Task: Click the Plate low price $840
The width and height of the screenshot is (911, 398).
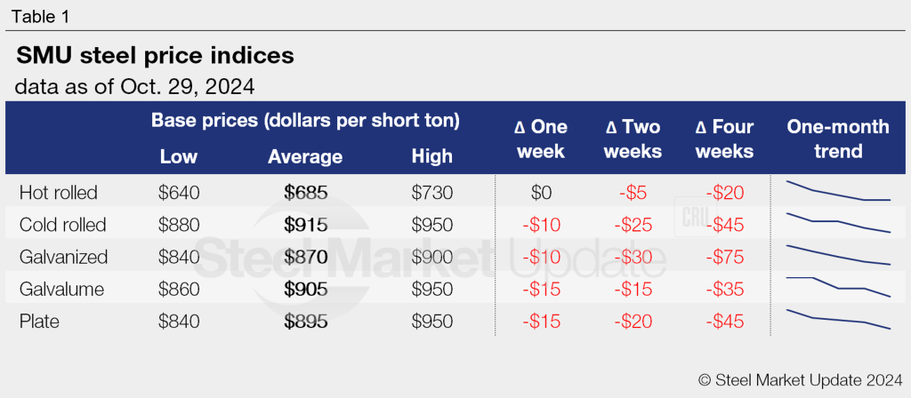Action: (x=179, y=321)
